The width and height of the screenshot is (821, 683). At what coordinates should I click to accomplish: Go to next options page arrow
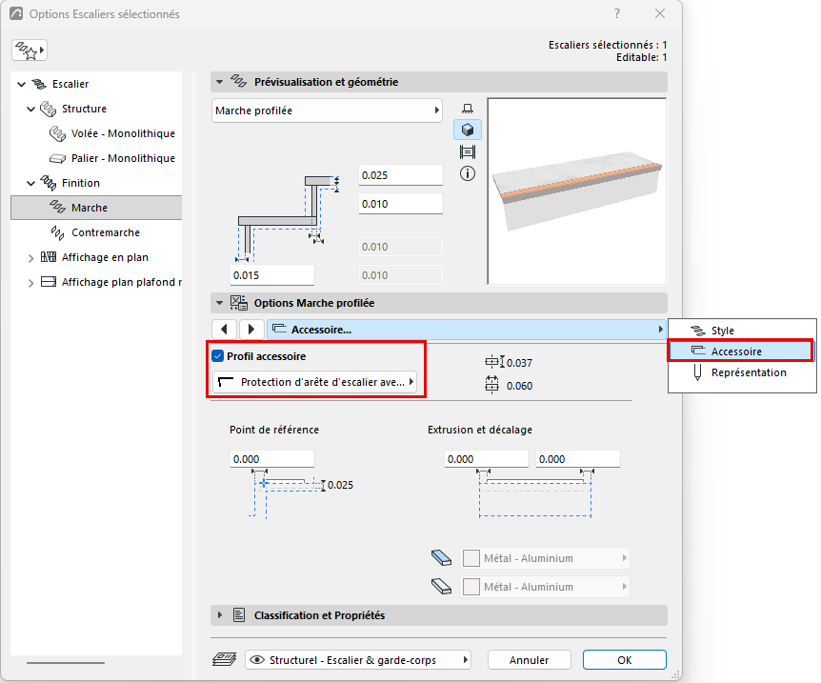[251, 329]
